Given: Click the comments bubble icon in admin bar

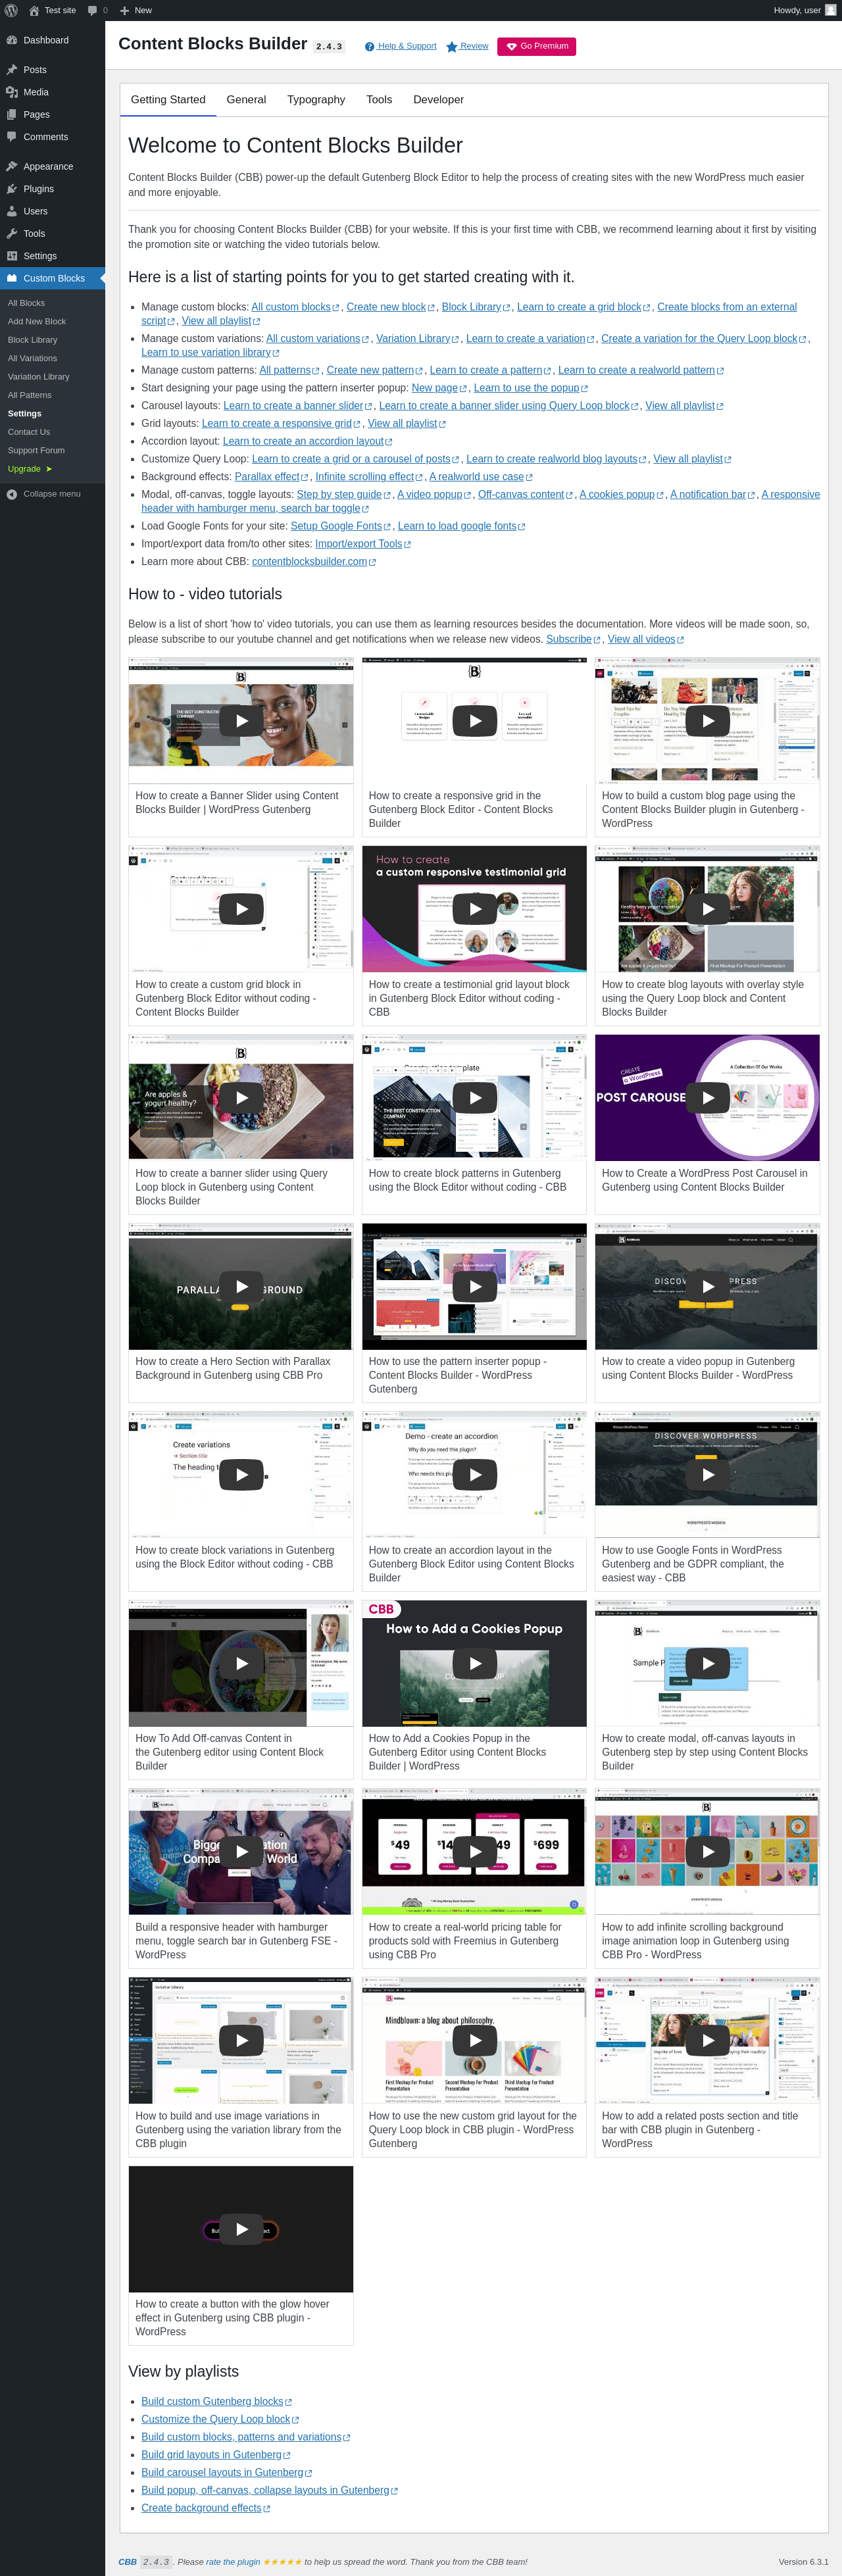Looking at the screenshot, I should (93, 10).
